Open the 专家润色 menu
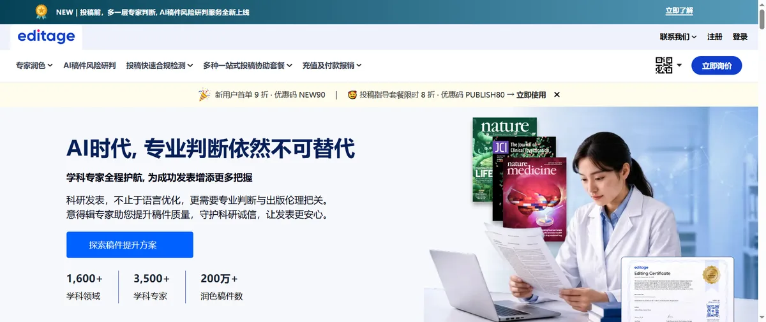766x322 pixels. click(34, 65)
